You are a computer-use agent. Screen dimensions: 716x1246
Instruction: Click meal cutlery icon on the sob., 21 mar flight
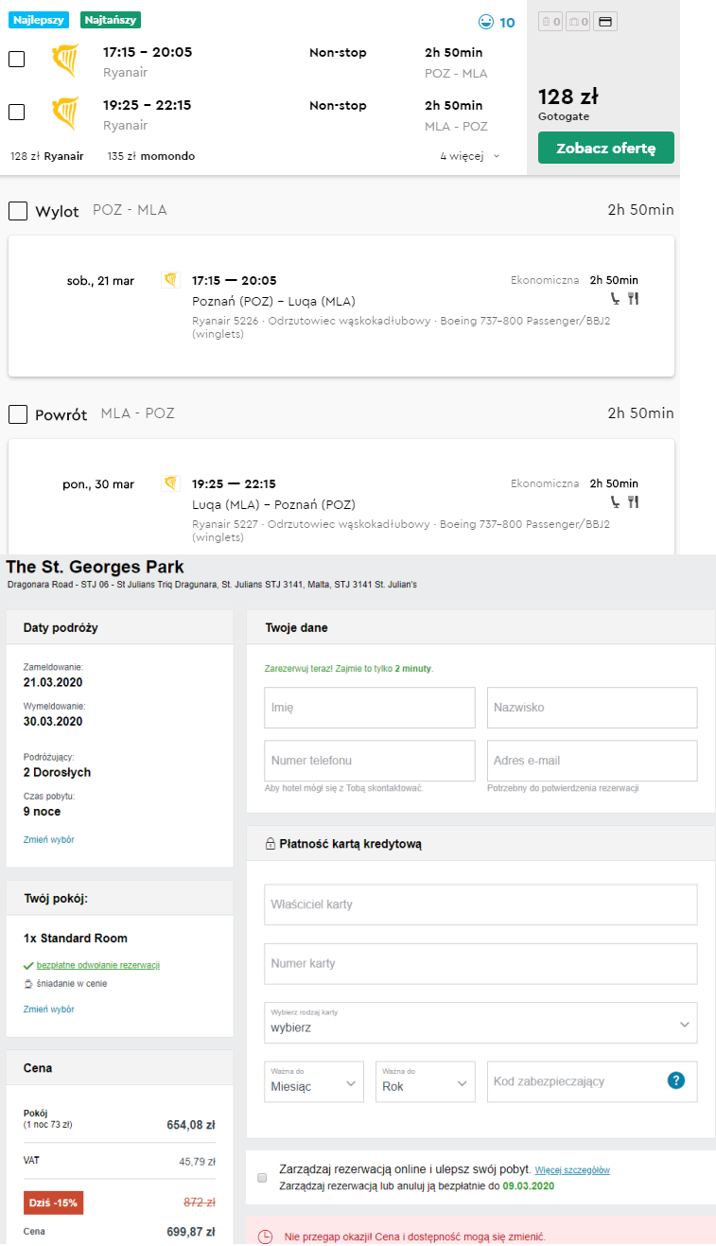click(633, 298)
